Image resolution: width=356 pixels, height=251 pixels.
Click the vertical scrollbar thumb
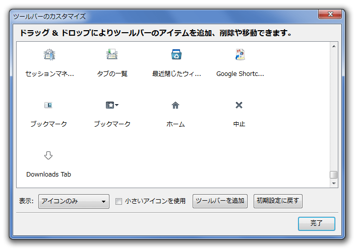pos(333,175)
